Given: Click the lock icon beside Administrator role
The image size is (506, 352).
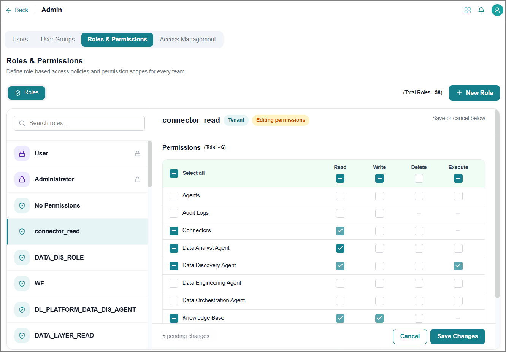Looking at the screenshot, I should 138,179.
